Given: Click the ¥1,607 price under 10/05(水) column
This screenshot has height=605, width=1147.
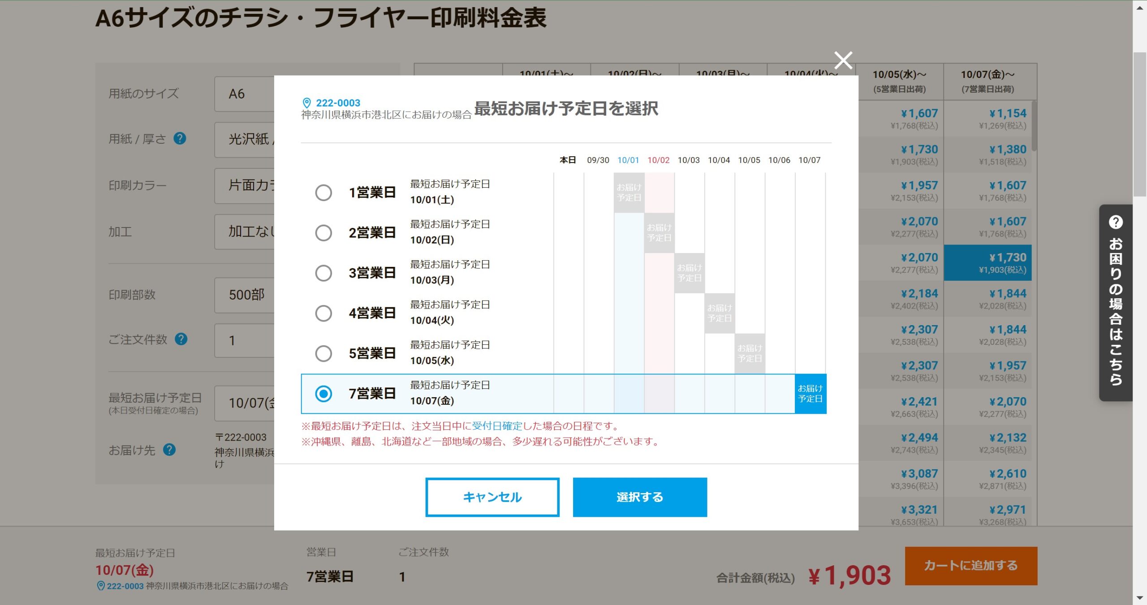Looking at the screenshot, I should tap(918, 114).
